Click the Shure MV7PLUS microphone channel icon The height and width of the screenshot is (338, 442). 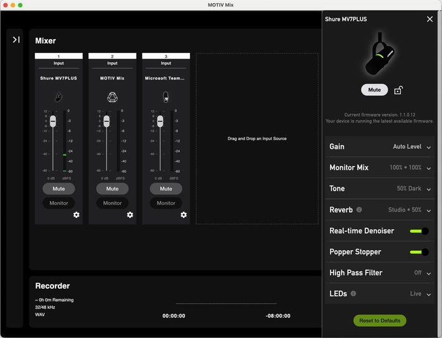click(x=59, y=97)
